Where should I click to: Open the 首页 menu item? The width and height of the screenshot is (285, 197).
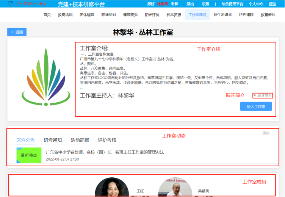(47, 15)
